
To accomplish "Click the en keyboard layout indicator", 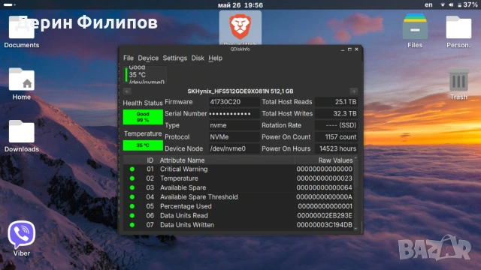I will click(x=428, y=5).
